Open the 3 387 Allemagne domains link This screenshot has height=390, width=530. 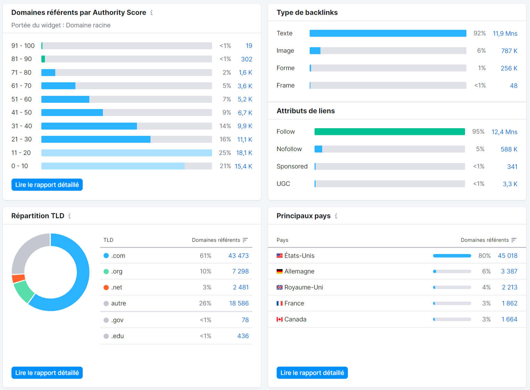(x=509, y=271)
